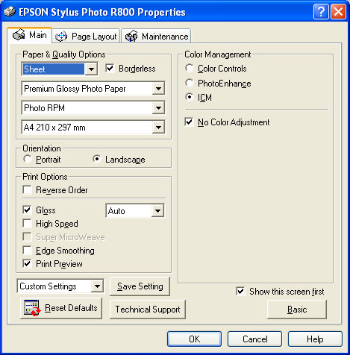Screen dimensions: 350x355
Task: Click the Reset Defaults icon
Action: (x=32, y=308)
